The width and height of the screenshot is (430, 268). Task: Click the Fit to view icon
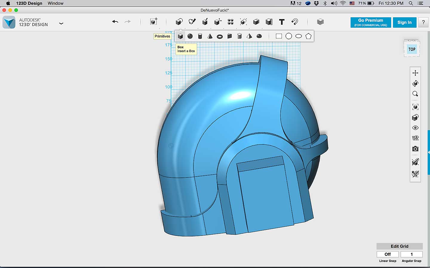click(x=415, y=107)
